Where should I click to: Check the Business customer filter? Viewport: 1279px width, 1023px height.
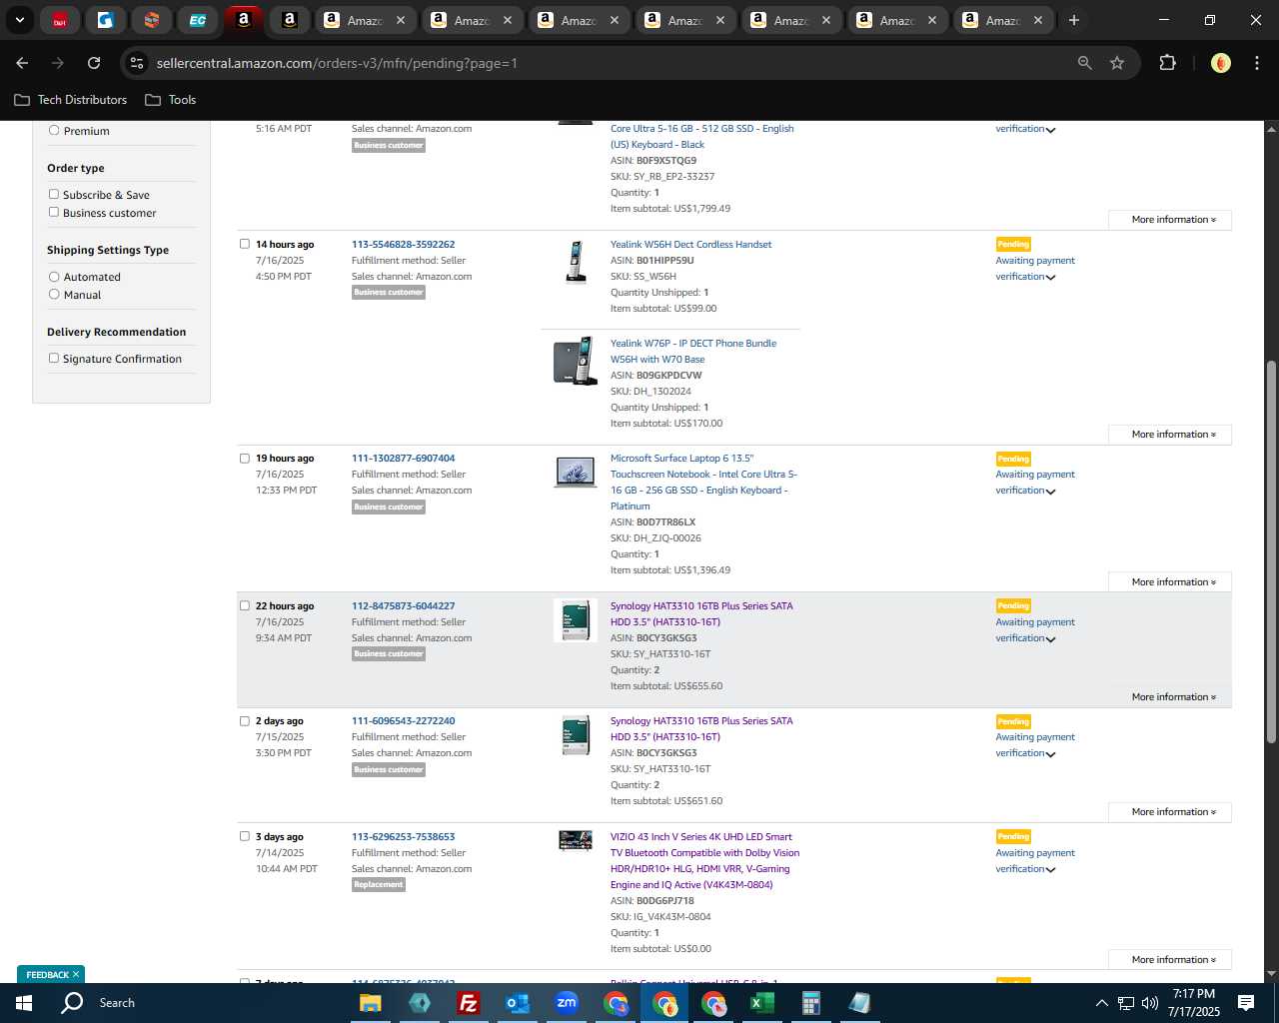(x=54, y=212)
